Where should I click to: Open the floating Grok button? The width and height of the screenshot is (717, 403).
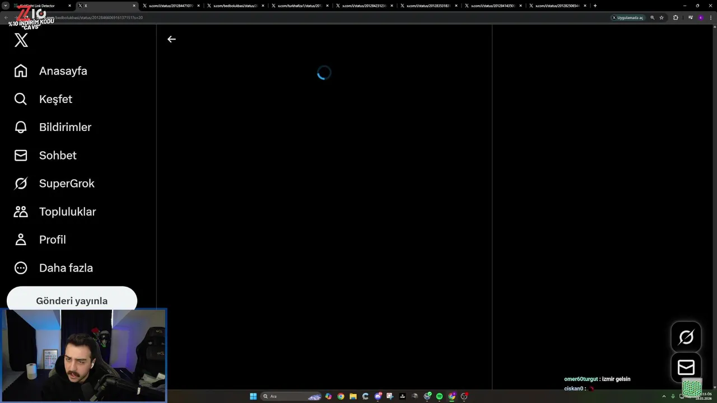click(686, 337)
